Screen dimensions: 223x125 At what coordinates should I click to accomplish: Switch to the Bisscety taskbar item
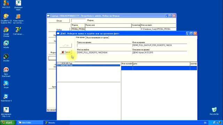tap(57, 123)
